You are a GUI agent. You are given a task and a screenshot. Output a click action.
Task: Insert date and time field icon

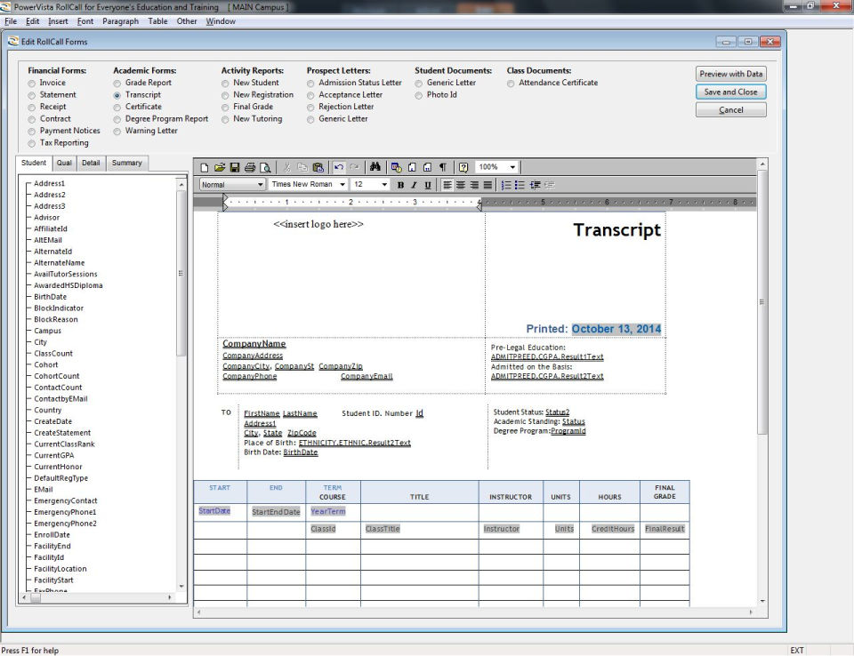(x=397, y=167)
